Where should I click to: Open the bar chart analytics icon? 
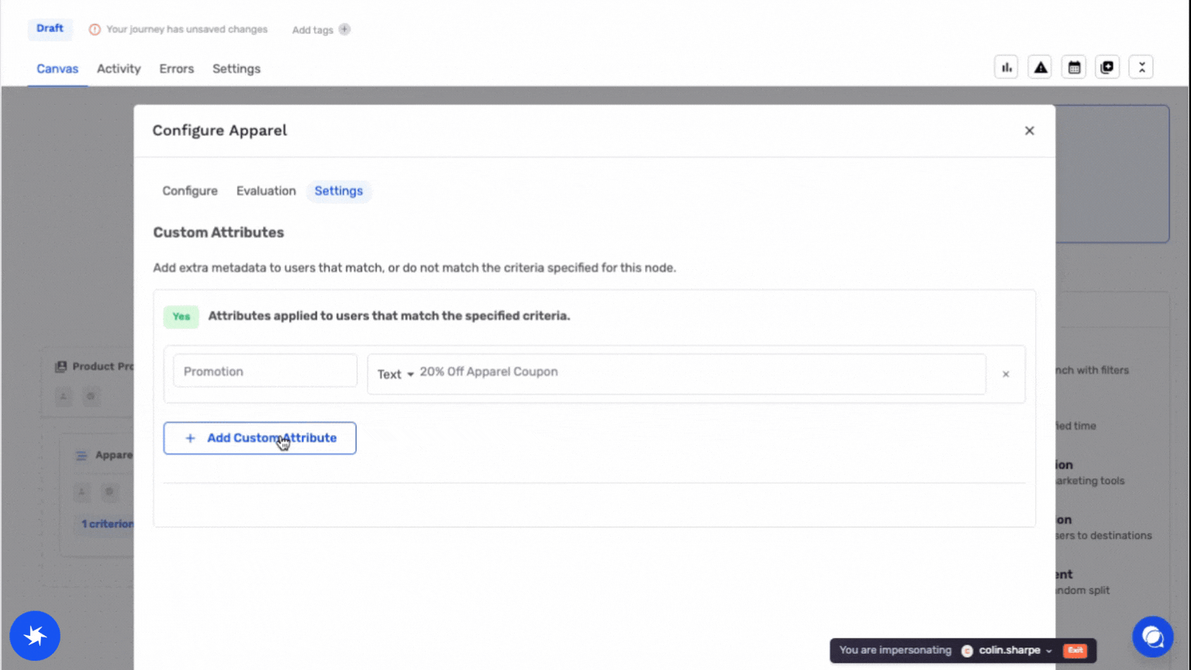(x=1006, y=67)
